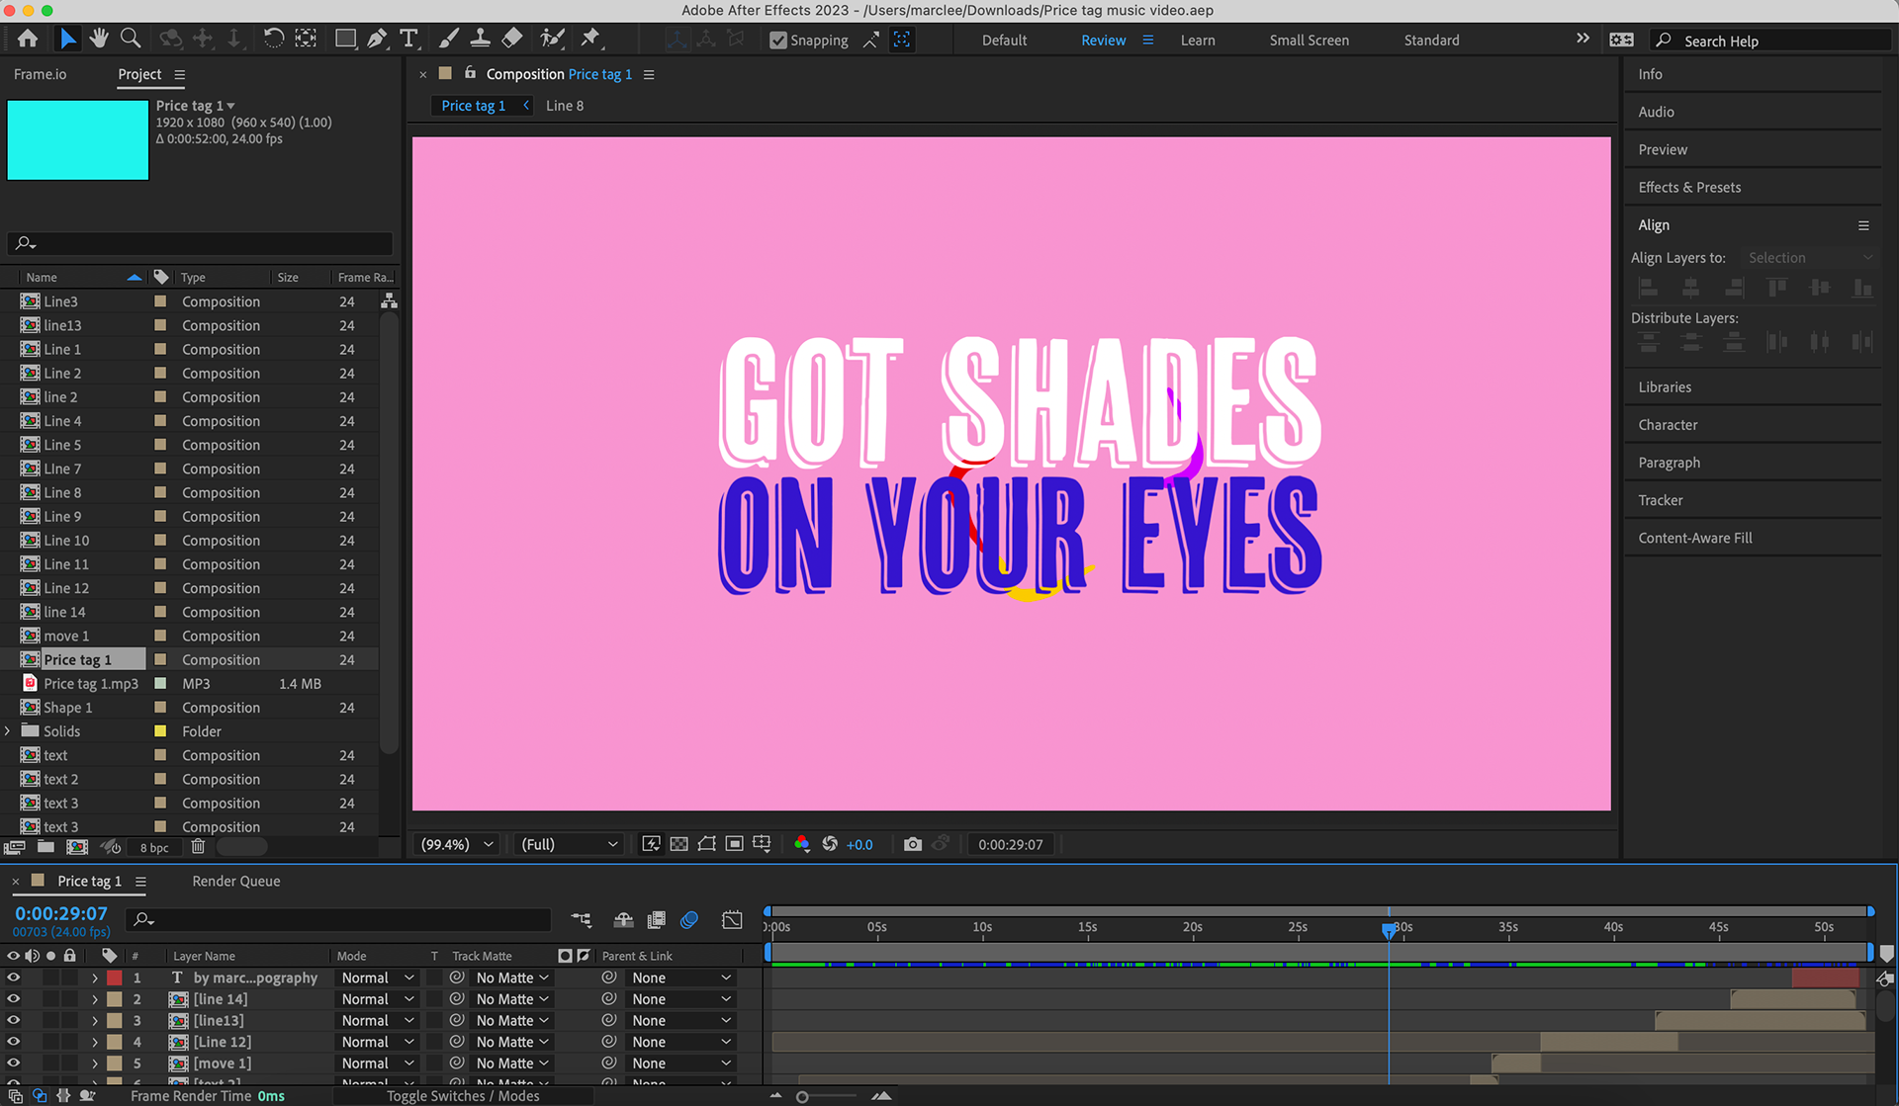
Task: Open the Frame.io panel tab
Action: point(40,74)
